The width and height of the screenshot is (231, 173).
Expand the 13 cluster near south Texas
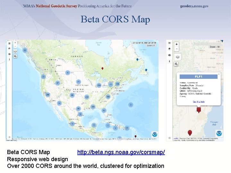point(80,114)
